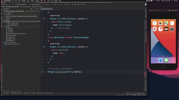Click the green Run button in toolbar
The image size is (179, 100).
pos(53,4)
